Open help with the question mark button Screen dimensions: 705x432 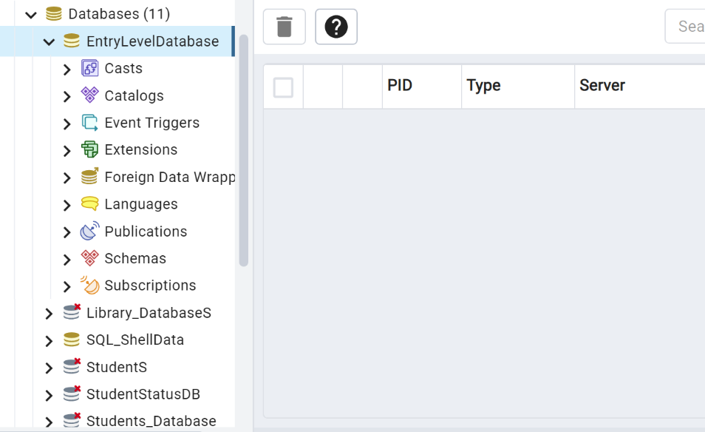point(336,27)
